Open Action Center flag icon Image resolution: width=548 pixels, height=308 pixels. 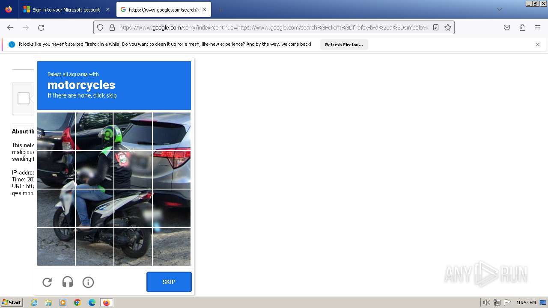click(x=507, y=302)
